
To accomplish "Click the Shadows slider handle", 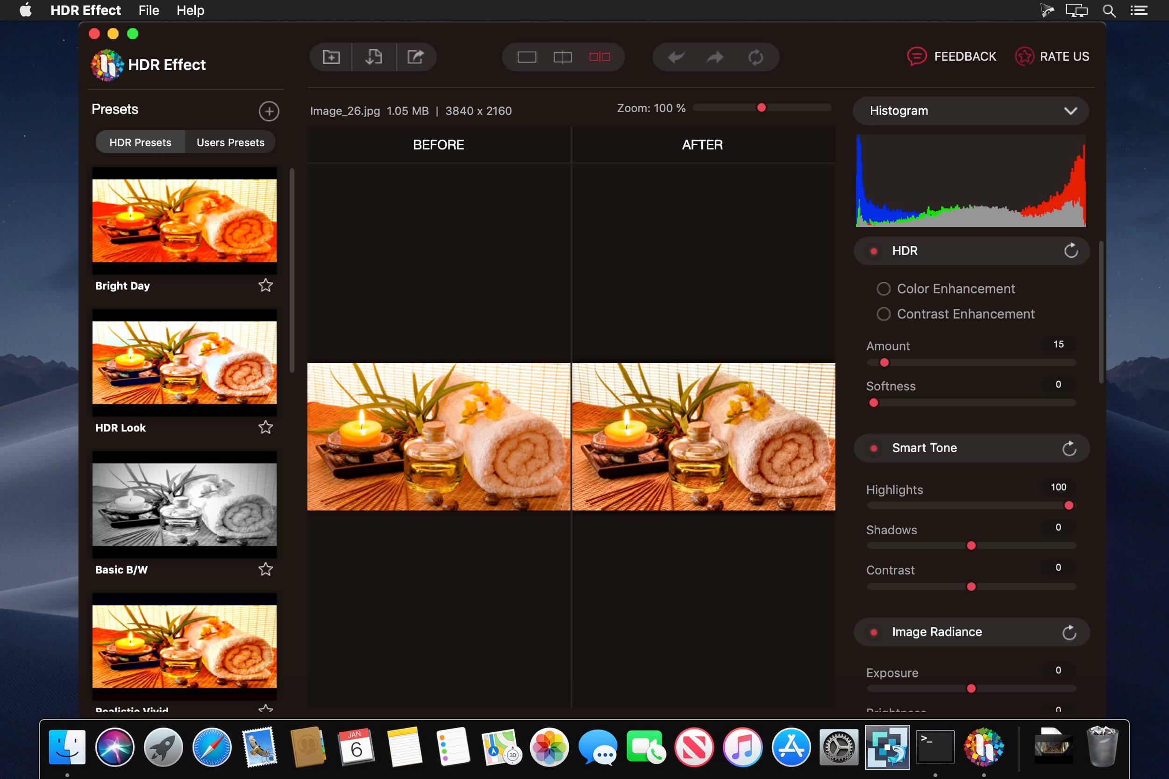I will coord(971,546).
